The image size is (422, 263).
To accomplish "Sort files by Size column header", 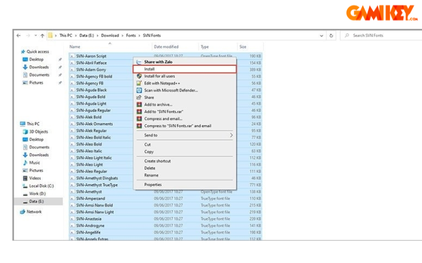I will pyautogui.click(x=243, y=47).
